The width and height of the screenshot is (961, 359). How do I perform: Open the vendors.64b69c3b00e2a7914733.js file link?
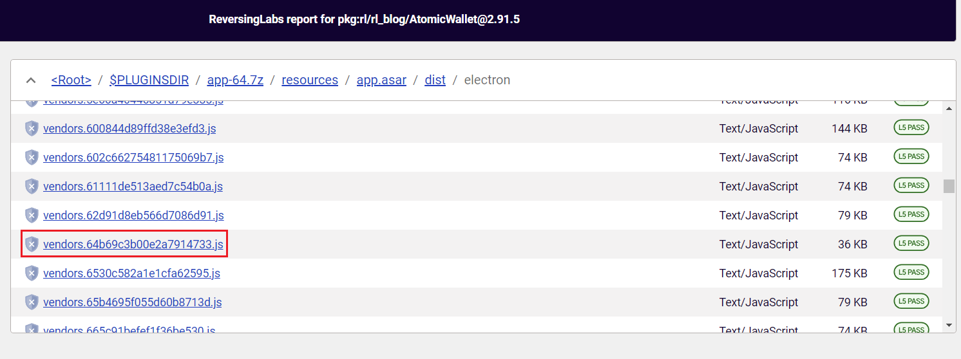[133, 244]
